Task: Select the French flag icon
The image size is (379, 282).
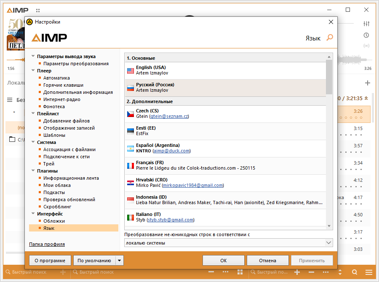Action: click(131, 165)
